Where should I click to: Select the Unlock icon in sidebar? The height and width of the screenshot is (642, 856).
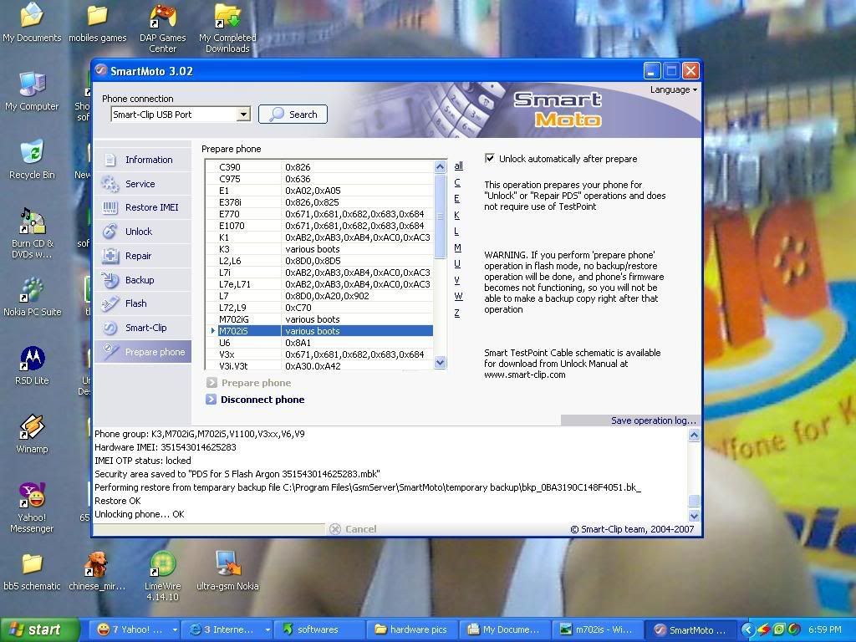[110, 232]
